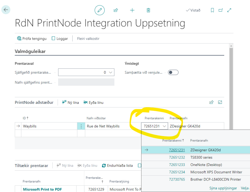Click the pencil edit icon

click(x=100, y=10)
